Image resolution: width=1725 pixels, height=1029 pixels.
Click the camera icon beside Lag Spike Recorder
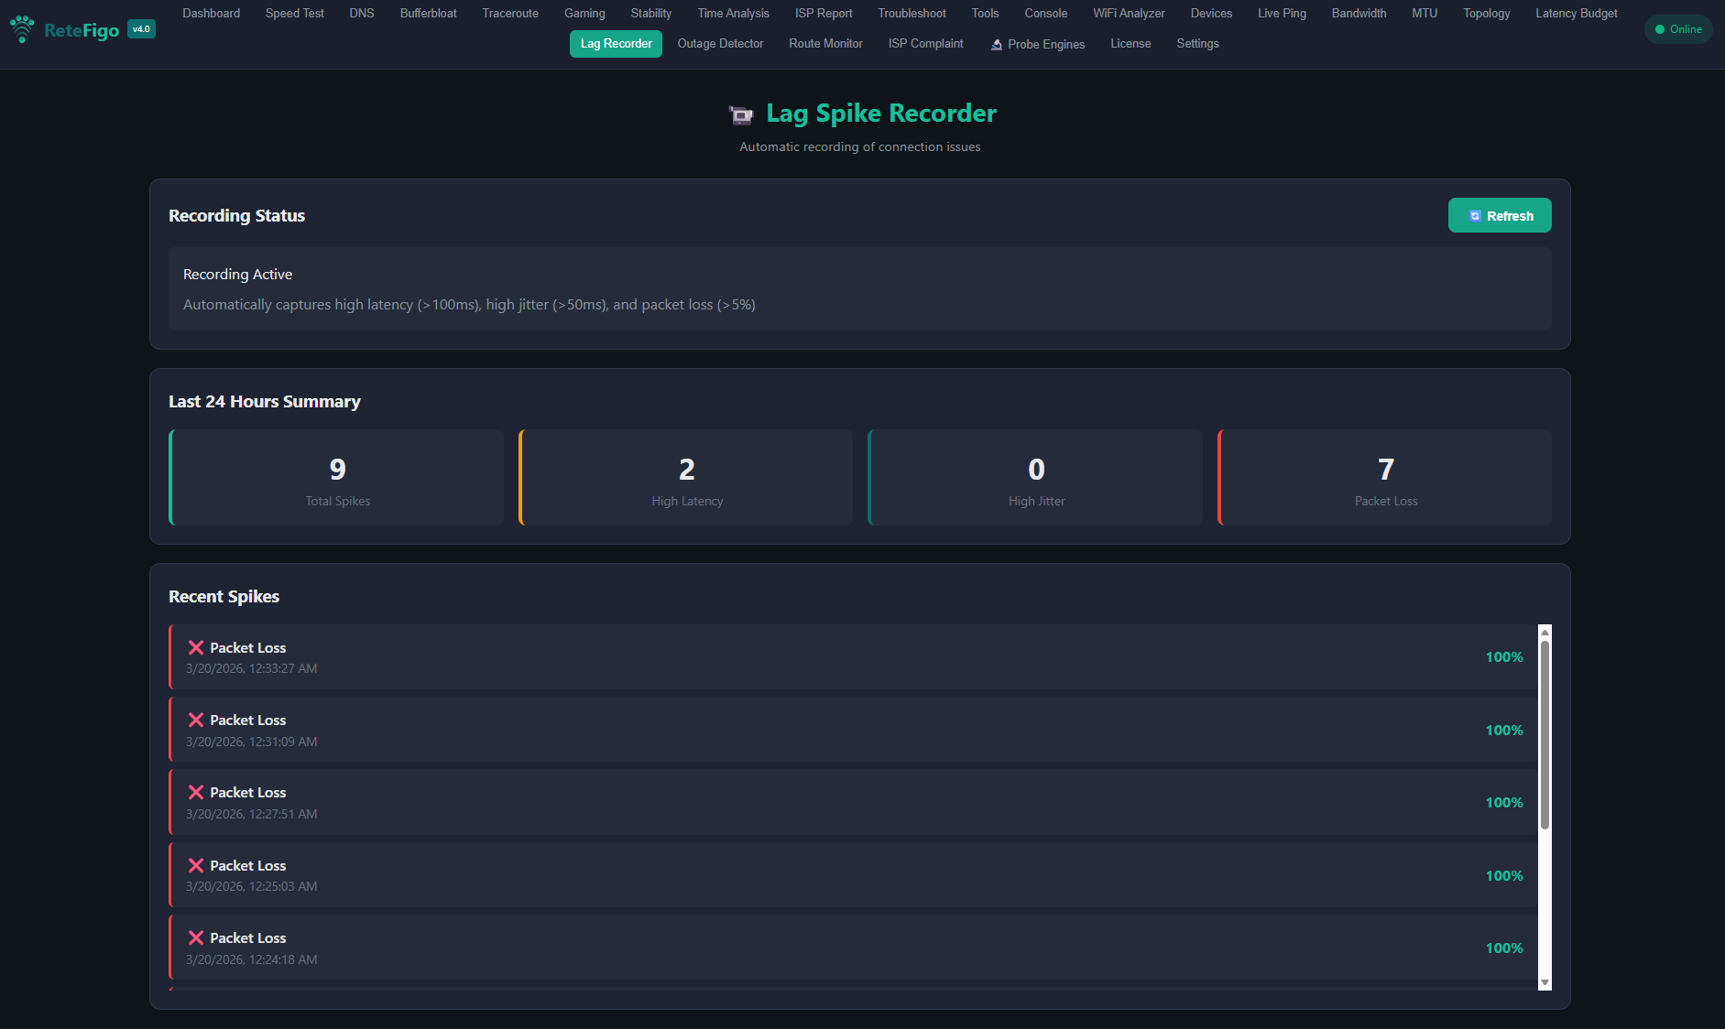coord(740,114)
